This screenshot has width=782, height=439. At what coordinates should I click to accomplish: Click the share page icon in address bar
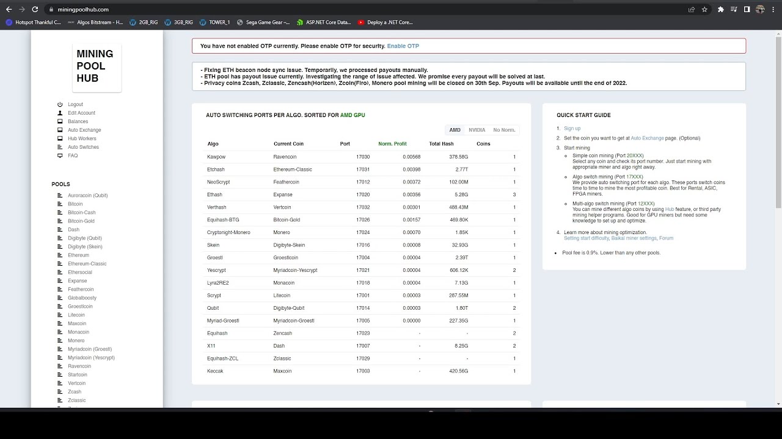(x=691, y=9)
